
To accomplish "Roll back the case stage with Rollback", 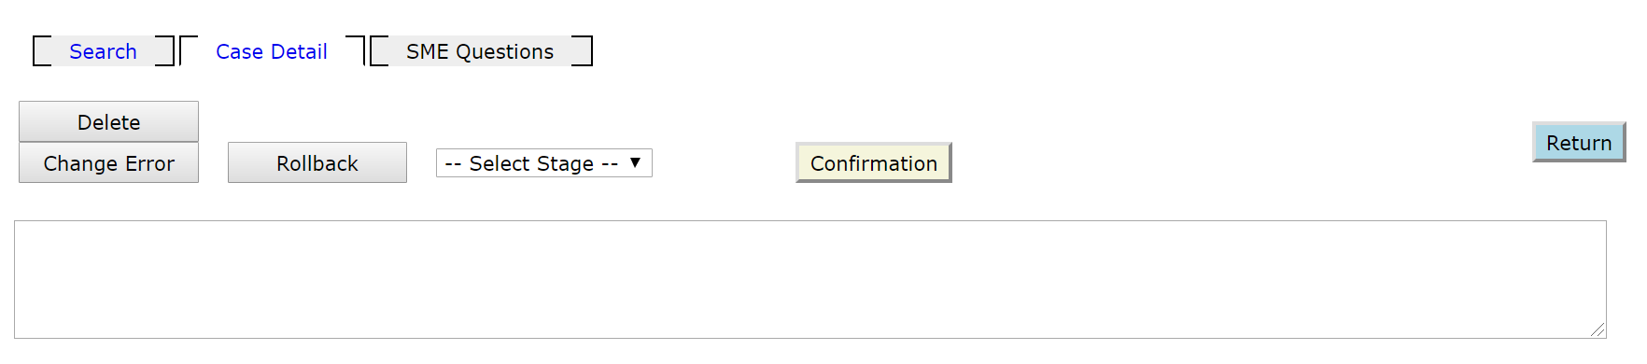I will (317, 163).
